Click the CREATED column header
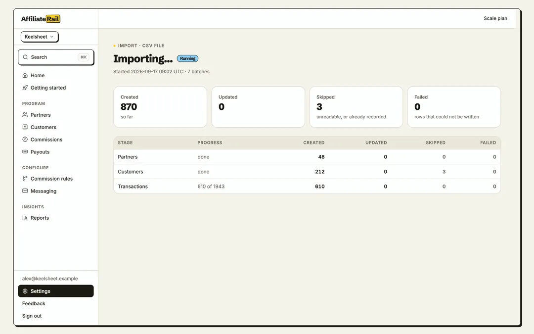Viewport: 534px width, 334px height. click(313, 143)
